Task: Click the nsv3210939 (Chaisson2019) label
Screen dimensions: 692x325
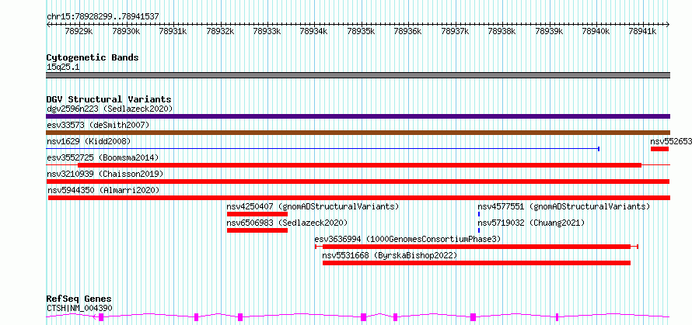Action: (x=105, y=174)
